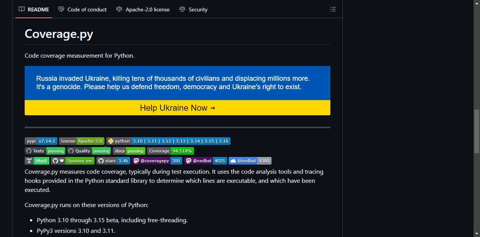The height and width of the screenshot is (237, 480).
Task: Open the stars 3.4k badge
Action: (113, 161)
